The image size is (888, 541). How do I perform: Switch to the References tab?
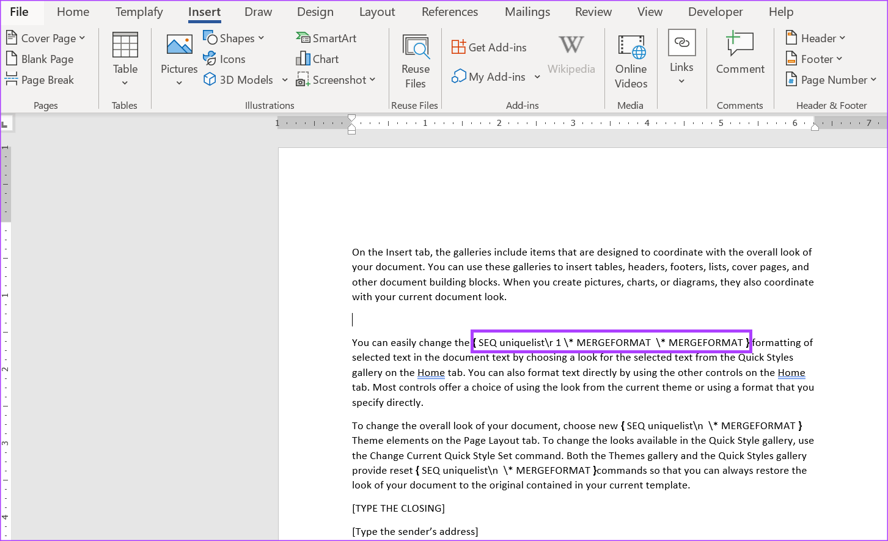450,12
